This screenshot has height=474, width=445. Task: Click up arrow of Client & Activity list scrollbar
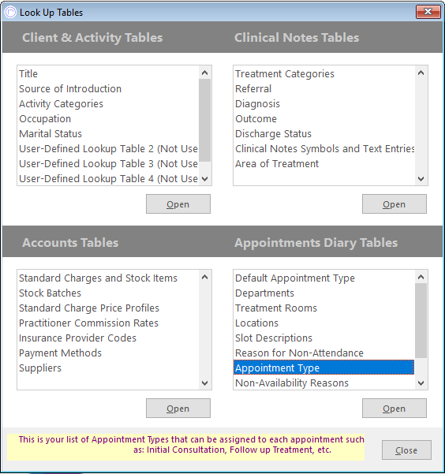coord(205,73)
